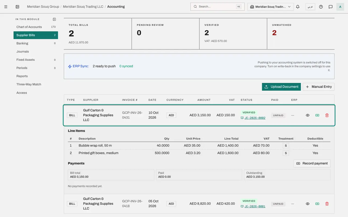This screenshot has width=348, height=217.
Task: Go to Meridian Souq Group breadcrumb
Action: tap(43, 7)
